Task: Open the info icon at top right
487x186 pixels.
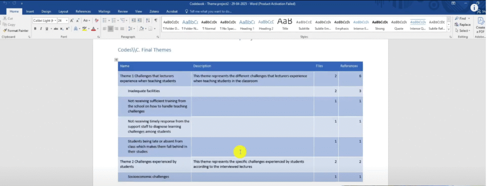Action: [x=474, y=8]
